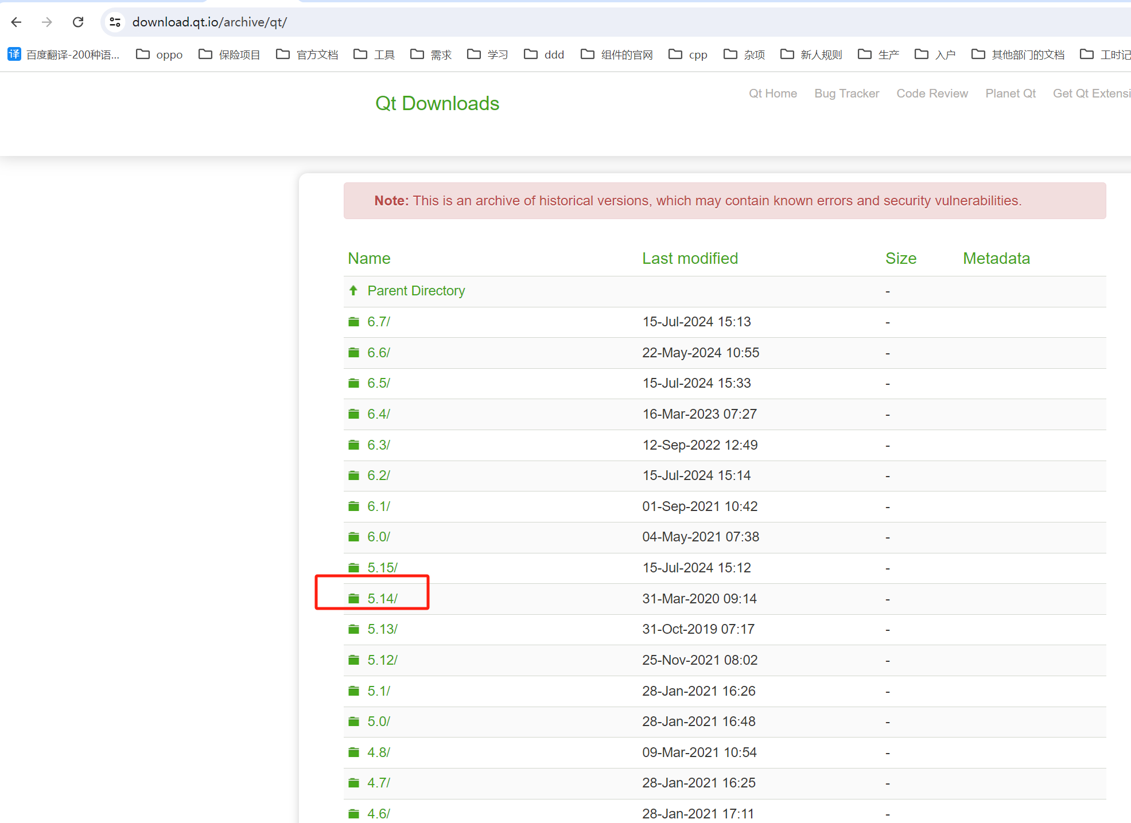Open the 入户 bookmark folder
Image resolution: width=1131 pixels, height=823 pixels.
click(x=935, y=54)
